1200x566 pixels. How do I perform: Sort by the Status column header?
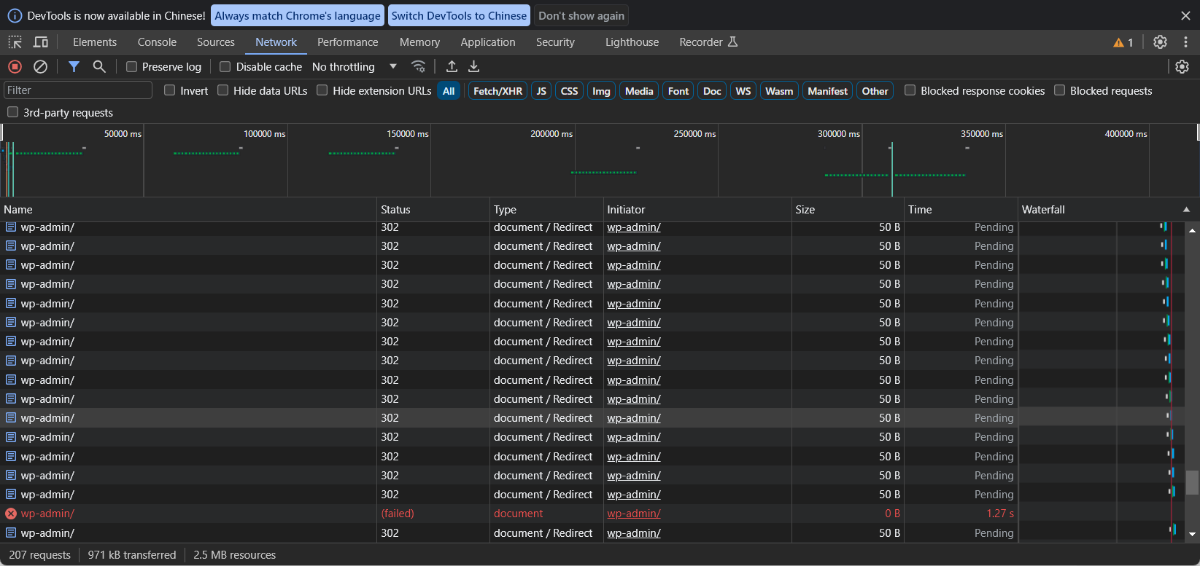pyautogui.click(x=433, y=209)
